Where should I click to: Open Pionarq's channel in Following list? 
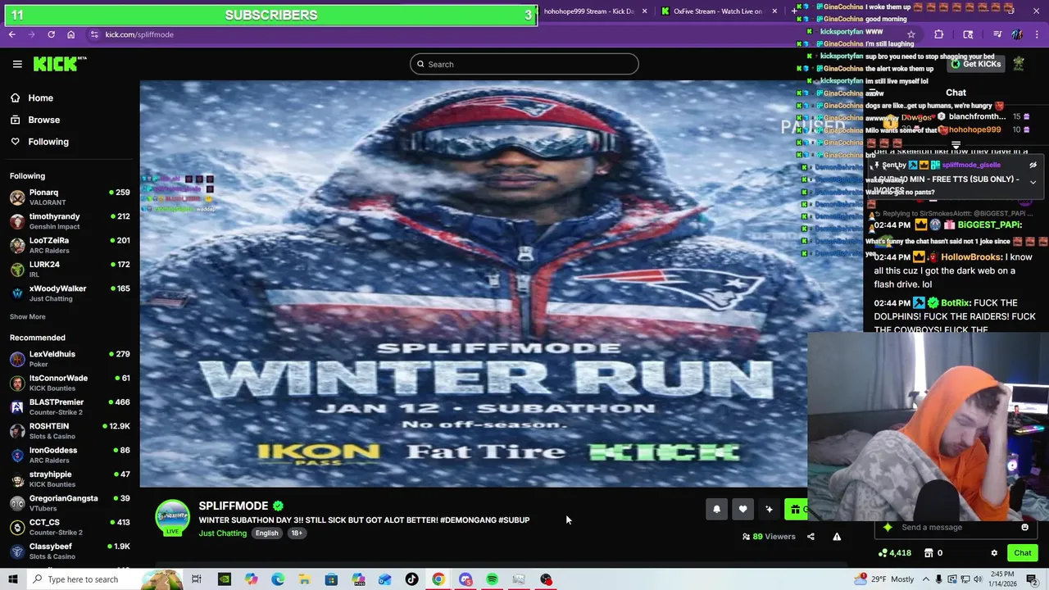tap(70, 197)
